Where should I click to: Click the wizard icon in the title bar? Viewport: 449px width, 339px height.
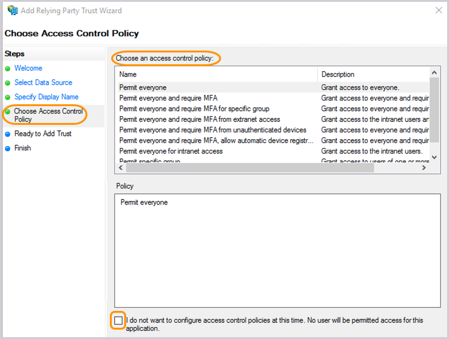click(x=12, y=11)
